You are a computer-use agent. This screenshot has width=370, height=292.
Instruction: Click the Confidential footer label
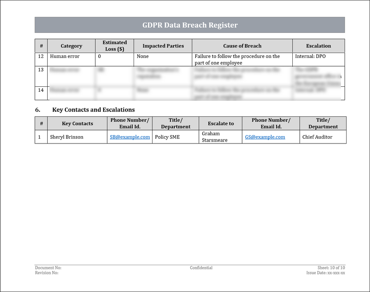(x=201, y=267)
